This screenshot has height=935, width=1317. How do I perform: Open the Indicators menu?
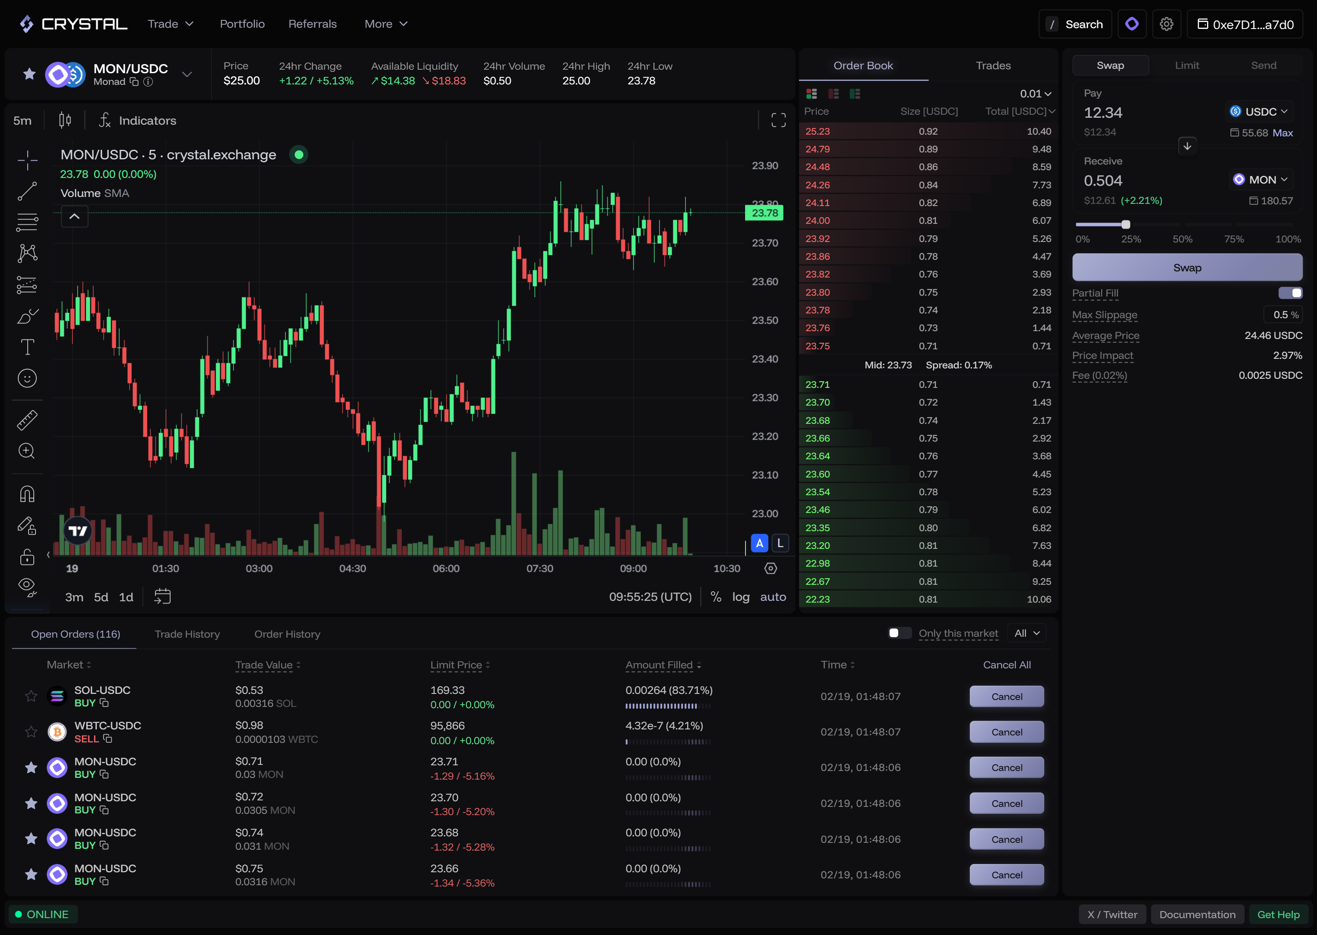pos(138,120)
